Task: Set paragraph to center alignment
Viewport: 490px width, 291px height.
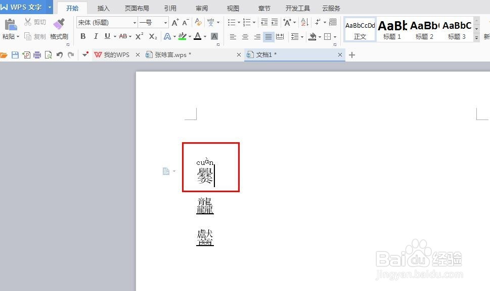Action: [245, 37]
